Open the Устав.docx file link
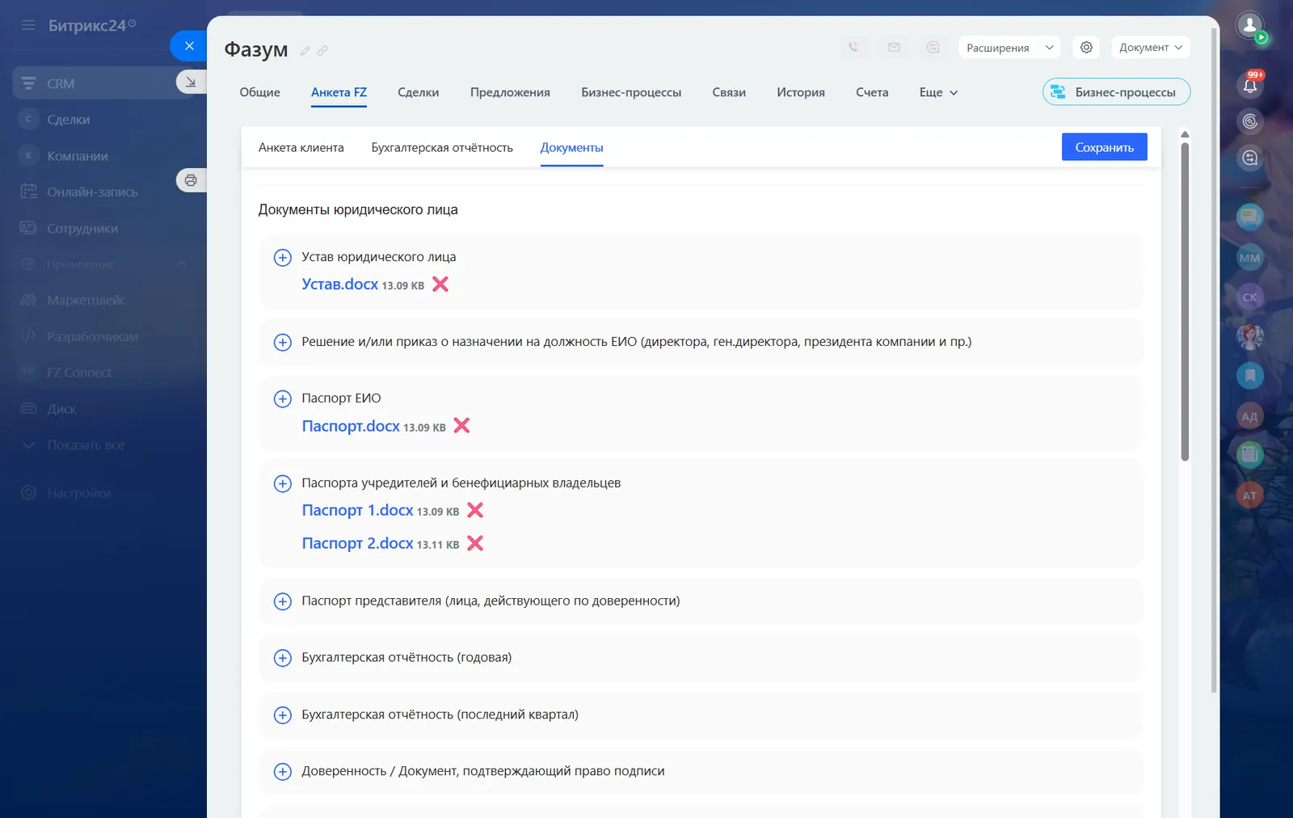Screen dimensions: 1293x818 [339, 284]
